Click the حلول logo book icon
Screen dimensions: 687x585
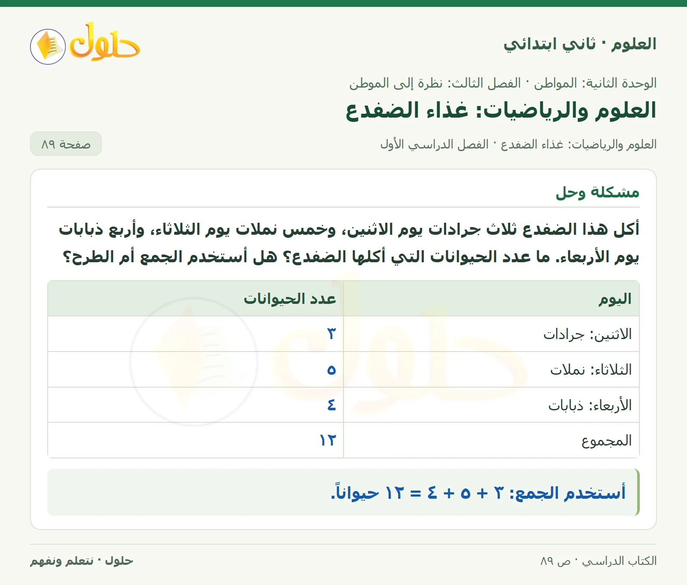[48, 47]
